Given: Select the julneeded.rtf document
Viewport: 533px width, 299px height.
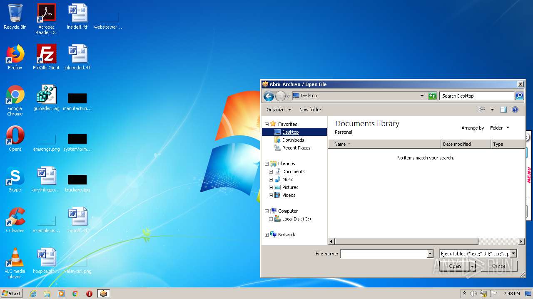Looking at the screenshot, I should click(x=77, y=57).
